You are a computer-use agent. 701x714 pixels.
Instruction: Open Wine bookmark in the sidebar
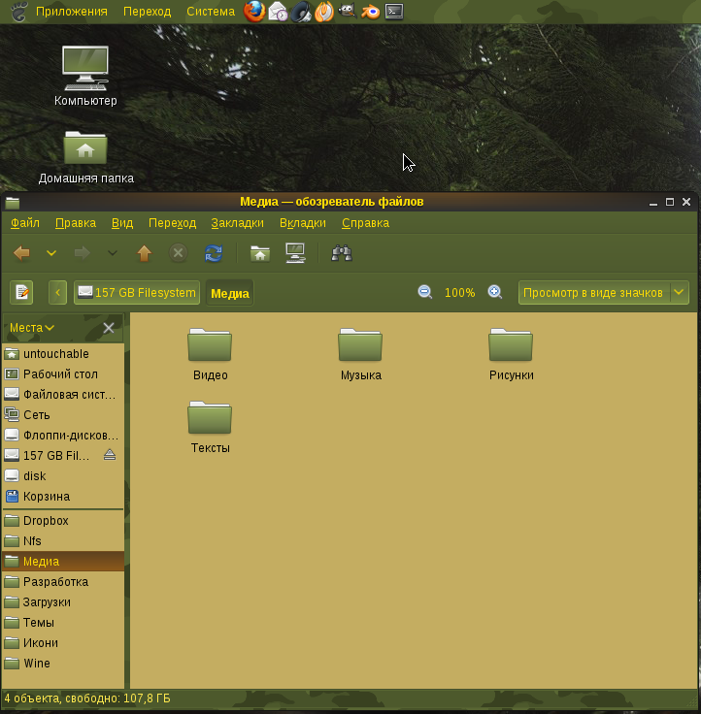(63, 664)
